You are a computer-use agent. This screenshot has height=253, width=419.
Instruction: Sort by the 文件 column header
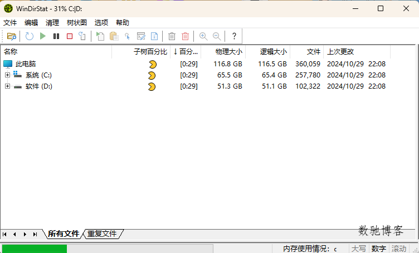pos(307,52)
